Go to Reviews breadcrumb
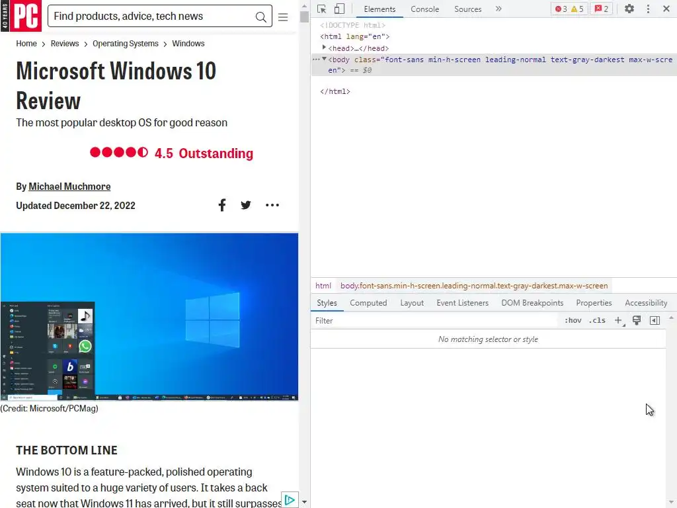This screenshot has height=508, width=677. click(x=65, y=44)
